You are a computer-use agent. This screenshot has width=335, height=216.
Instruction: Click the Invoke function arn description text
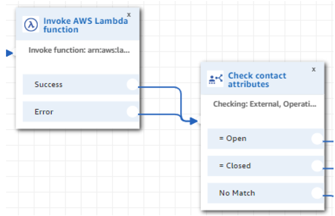[x=79, y=50]
